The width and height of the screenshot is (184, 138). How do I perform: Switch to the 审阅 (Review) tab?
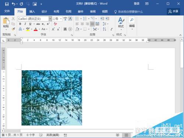point(93,12)
